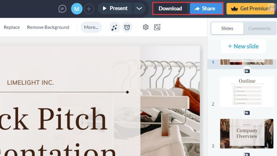277x156 pixels.
Task: Select slide 1 thumbnail
Action: tap(247, 62)
